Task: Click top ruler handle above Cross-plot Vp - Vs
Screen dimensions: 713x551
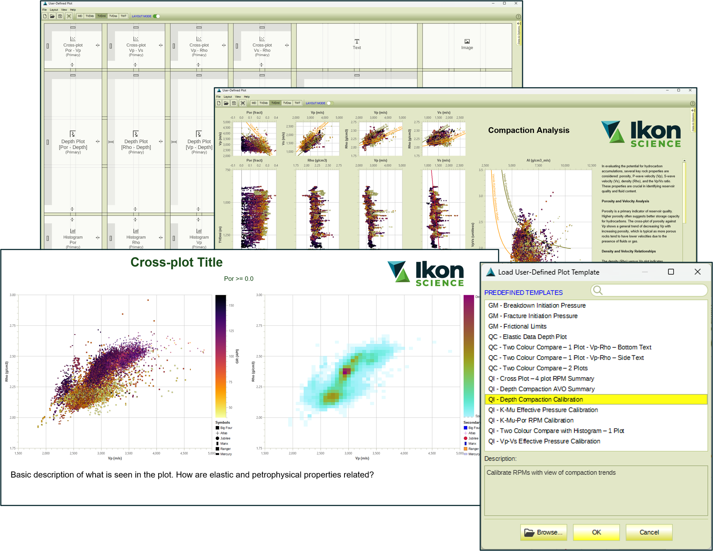Action: tap(136, 28)
